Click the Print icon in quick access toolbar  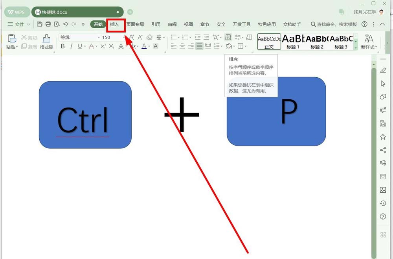pos(48,24)
